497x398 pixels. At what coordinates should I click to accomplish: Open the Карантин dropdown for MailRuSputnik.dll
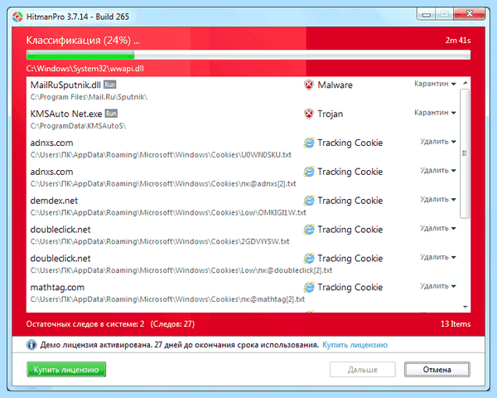435,84
